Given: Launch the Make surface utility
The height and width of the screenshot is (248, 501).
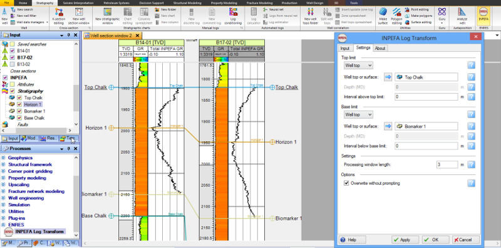Looking at the screenshot, I should coord(383,16).
